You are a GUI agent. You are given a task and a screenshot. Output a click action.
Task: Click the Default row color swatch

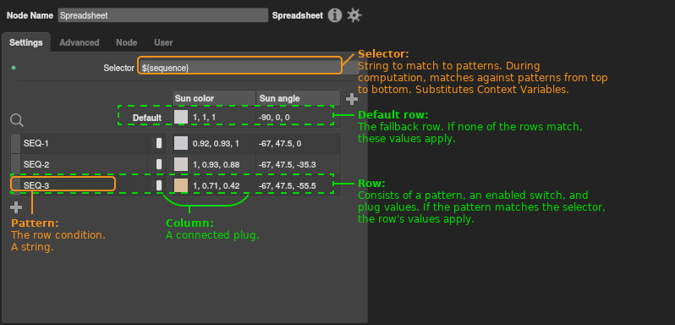181,117
